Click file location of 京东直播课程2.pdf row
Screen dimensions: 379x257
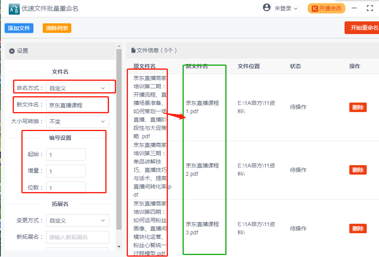(x=256, y=170)
